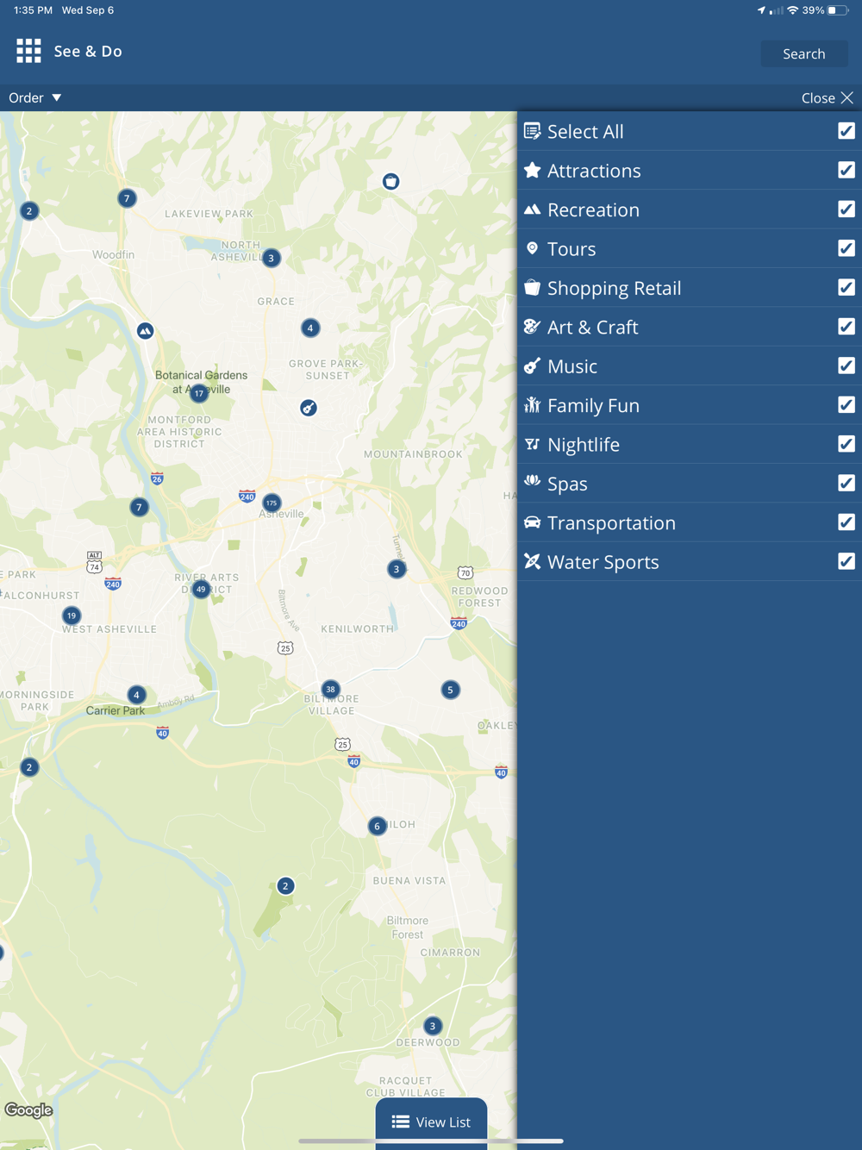This screenshot has height=1150, width=862.
Task: Select the Attractions category label
Action: [594, 171]
